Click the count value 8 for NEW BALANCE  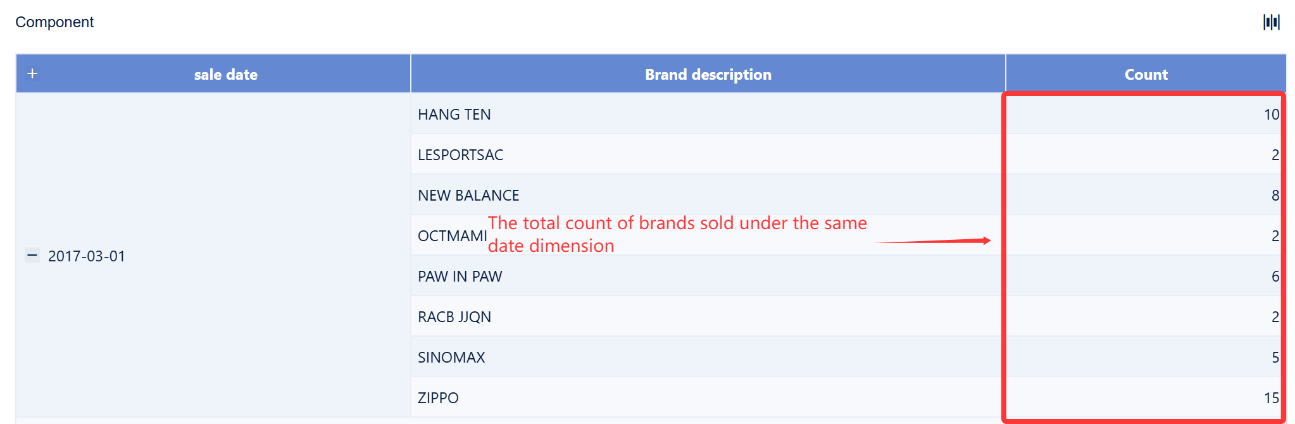1275,196
